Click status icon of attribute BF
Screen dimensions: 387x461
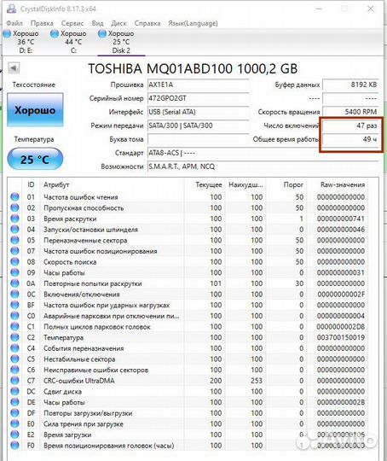14,305
